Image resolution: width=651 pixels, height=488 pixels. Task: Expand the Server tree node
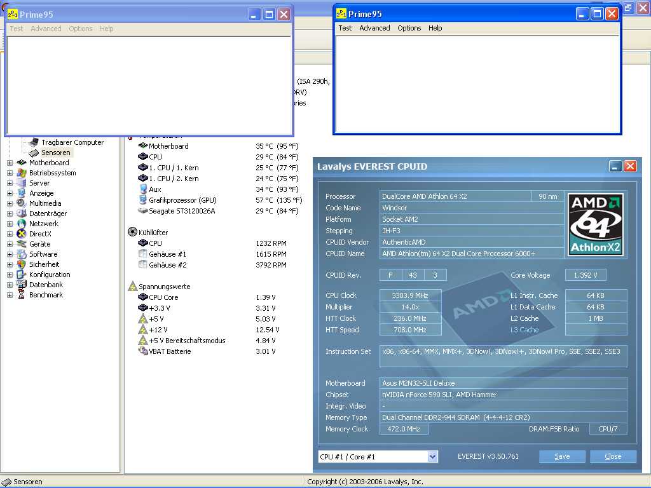[10, 183]
